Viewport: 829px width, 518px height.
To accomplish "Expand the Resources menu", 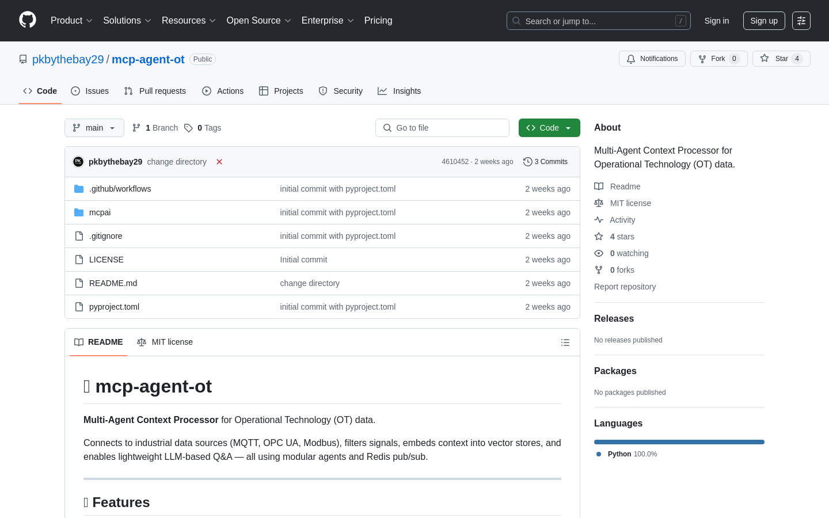I will coord(189,21).
